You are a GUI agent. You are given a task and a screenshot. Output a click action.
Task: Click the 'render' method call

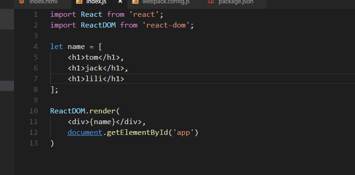102,111
